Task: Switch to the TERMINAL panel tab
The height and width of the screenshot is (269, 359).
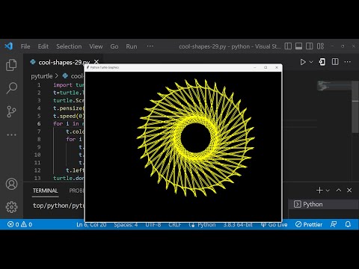Action: [45, 191]
